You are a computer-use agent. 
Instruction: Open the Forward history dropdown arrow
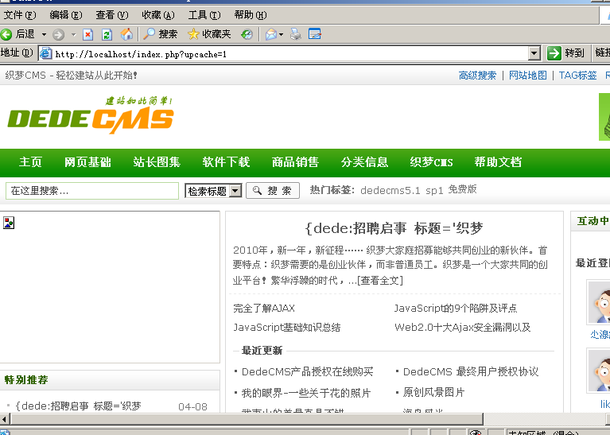[x=73, y=35]
